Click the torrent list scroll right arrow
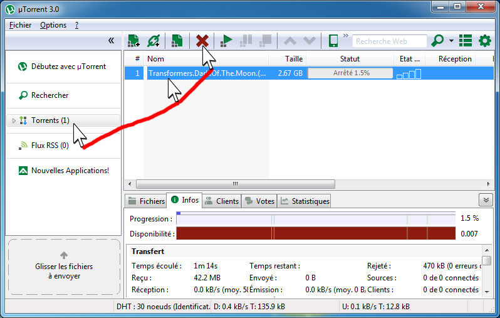The image size is (500, 318). click(x=488, y=184)
